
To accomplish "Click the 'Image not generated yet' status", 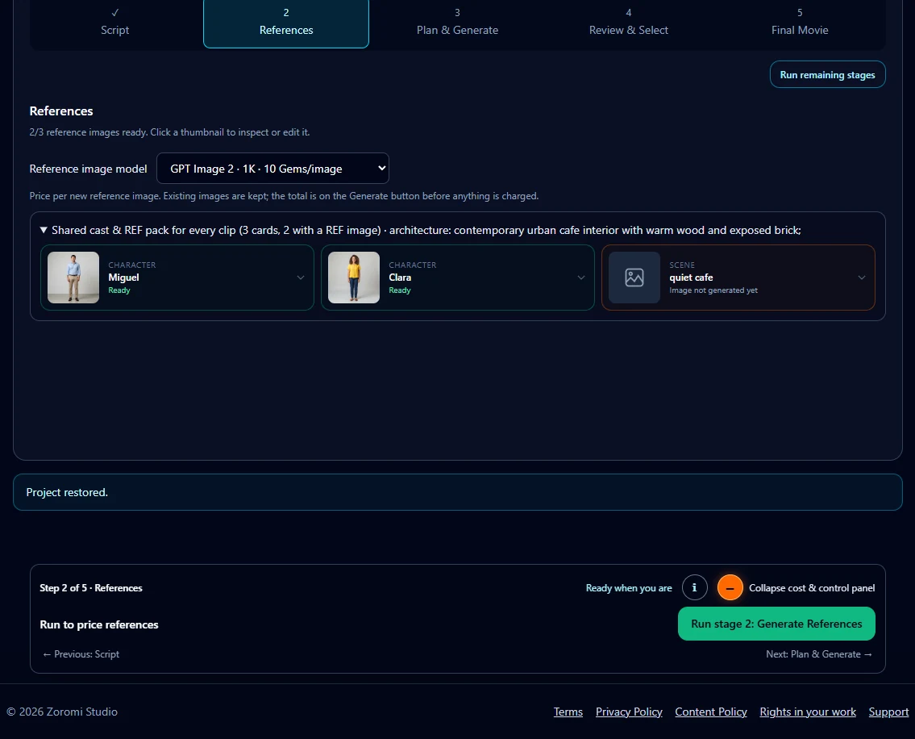I will (x=713, y=290).
